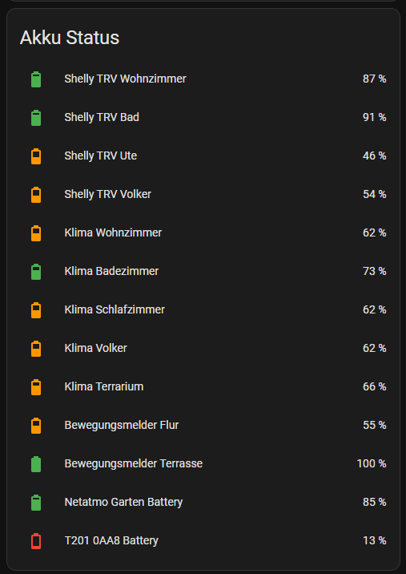Click the battery icon for Bewegungsmelder Flur
Screen dimensions: 406x574
tap(36, 426)
